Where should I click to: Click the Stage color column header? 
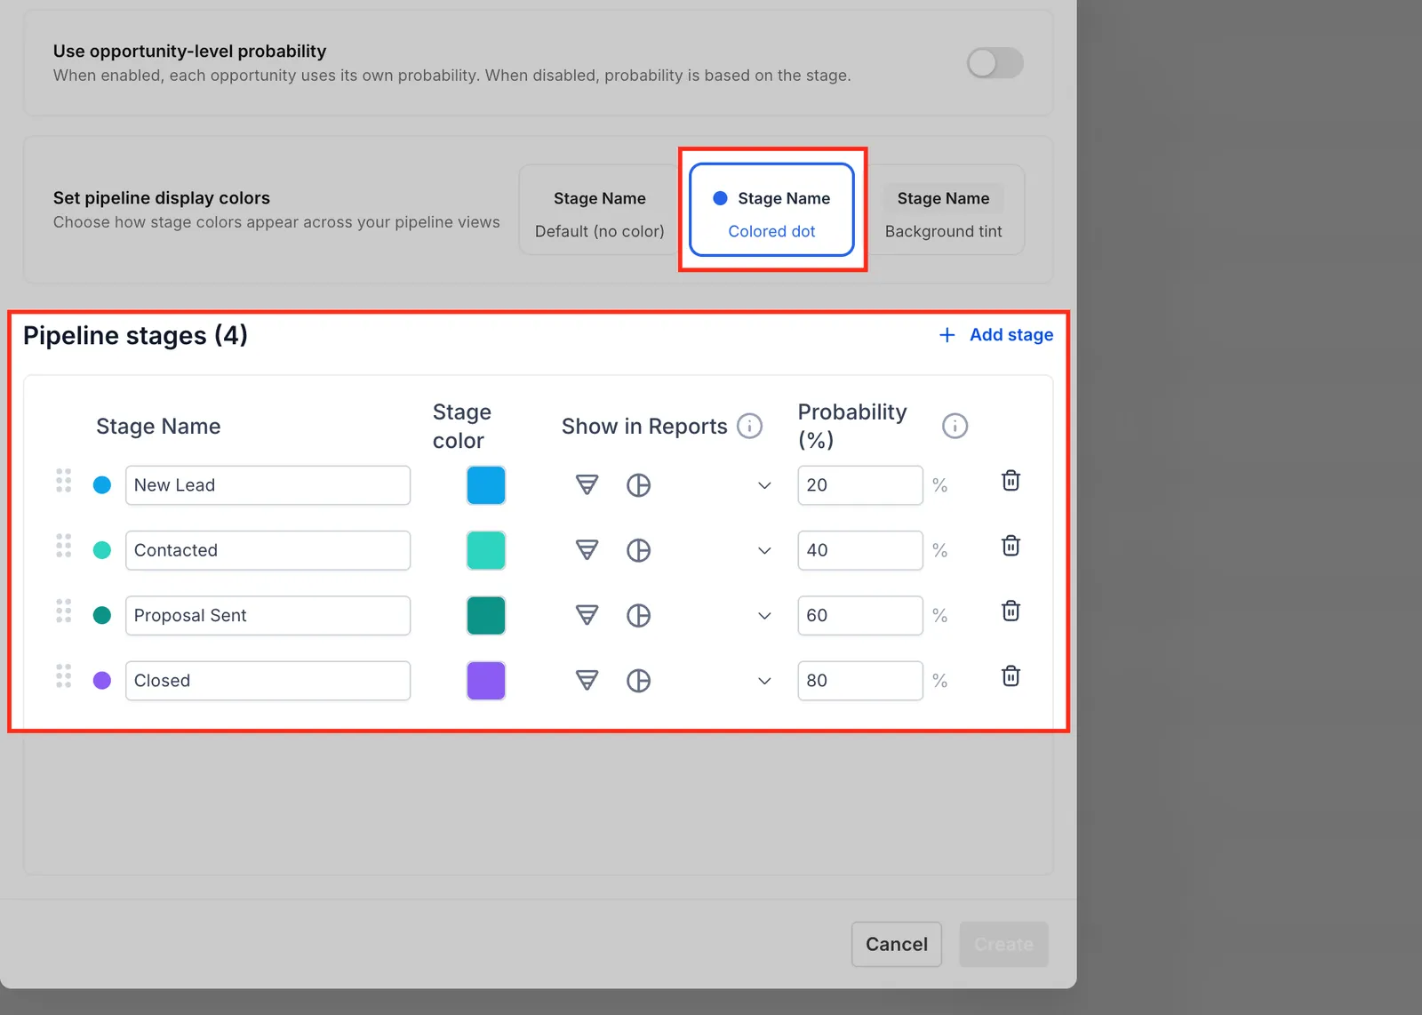(462, 427)
